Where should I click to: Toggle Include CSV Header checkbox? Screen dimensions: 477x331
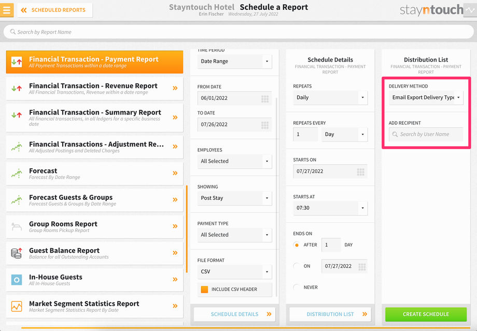(x=204, y=290)
